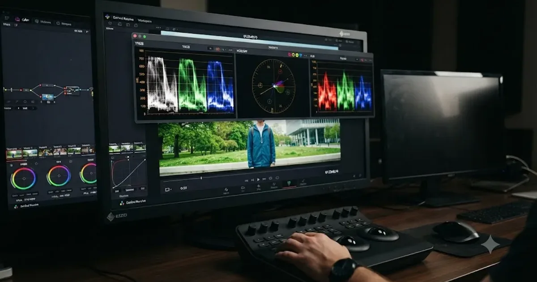Viewport: 537px width, 282px height.
Task: Open the viewer mode dropdown beside the timecode
Action: [168, 189]
